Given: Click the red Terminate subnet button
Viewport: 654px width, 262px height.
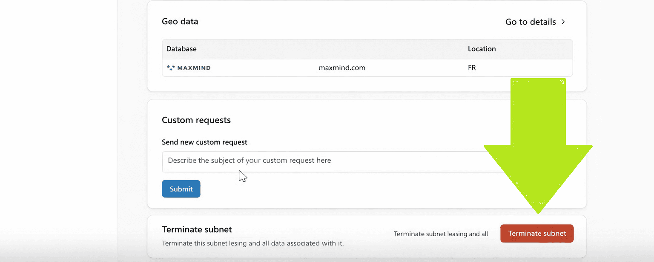Looking at the screenshot, I should point(536,234).
